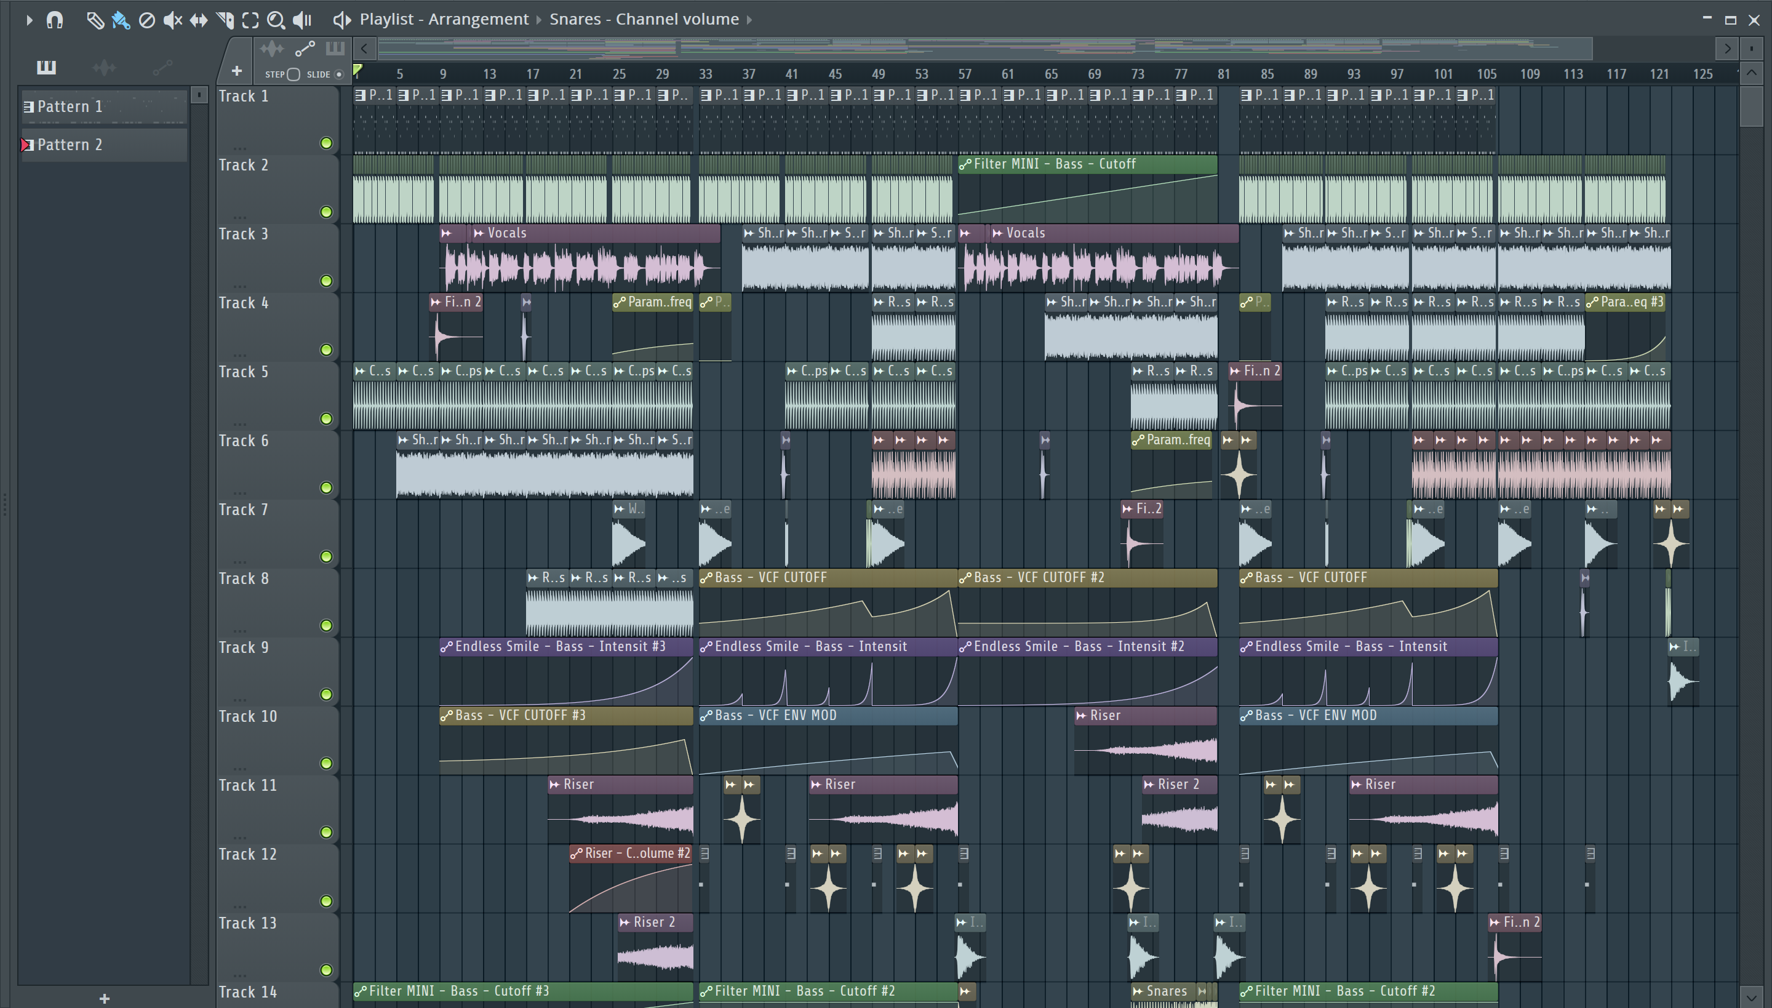The image size is (1772, 1008).
Task: Mute Track 6 with green toggle
Action: (x=326, y=487)
